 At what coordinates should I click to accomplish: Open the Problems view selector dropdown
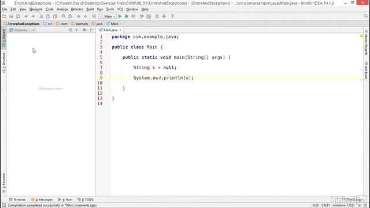point(22,30)
